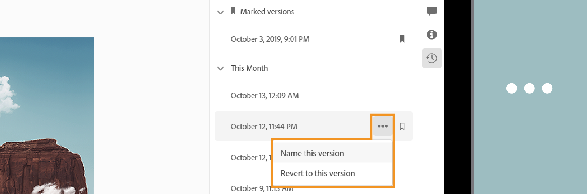Viewport: 587px width, 194px height.
Task: Open the three-dot menu for October 12 version
Action: click(382, 126)
